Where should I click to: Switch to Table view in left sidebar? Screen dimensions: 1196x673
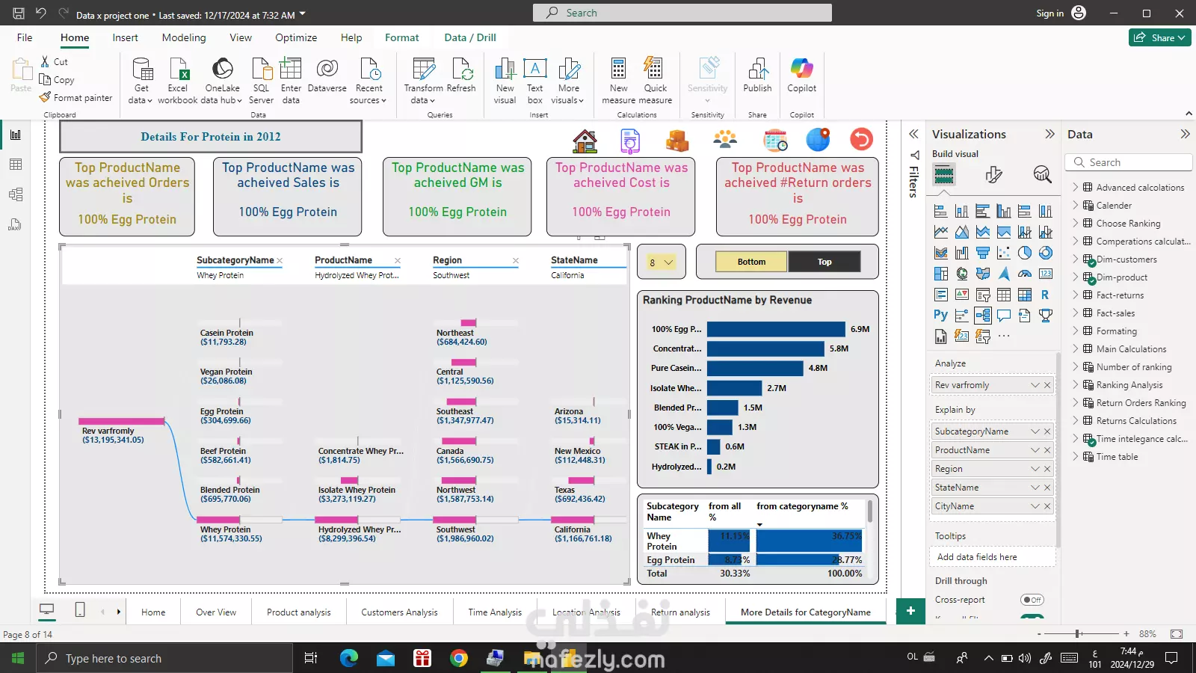[16, 165]
